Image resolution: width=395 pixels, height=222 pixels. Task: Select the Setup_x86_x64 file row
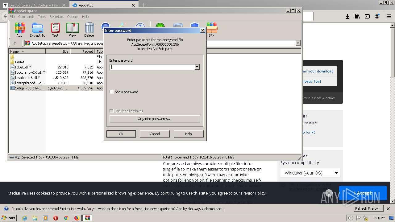click(x=56, y=88)
